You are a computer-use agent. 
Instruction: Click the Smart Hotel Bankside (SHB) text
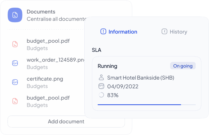coord(140,78)
